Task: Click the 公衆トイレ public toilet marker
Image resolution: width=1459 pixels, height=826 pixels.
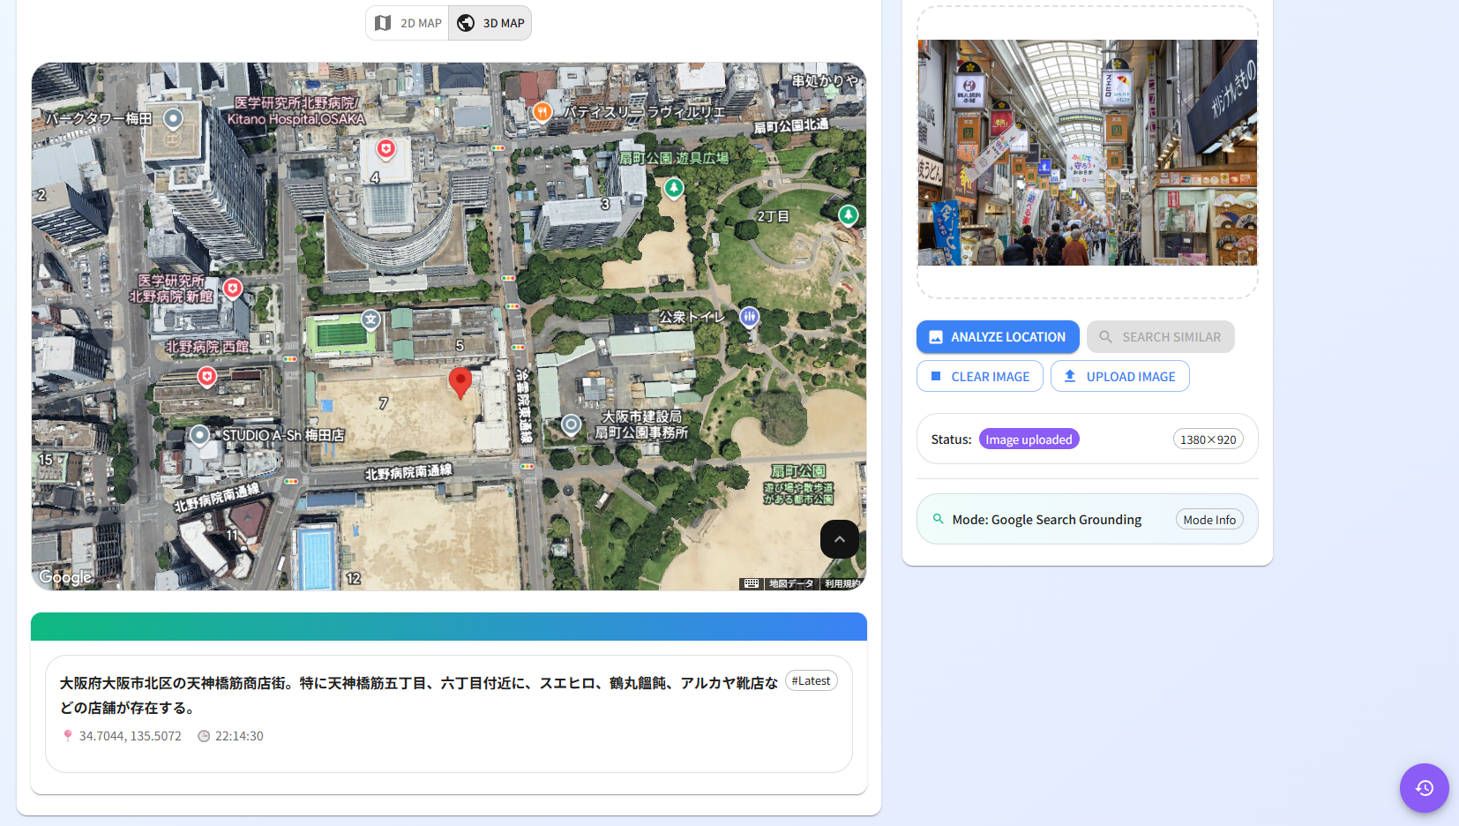Action: [x=749, y=315]
